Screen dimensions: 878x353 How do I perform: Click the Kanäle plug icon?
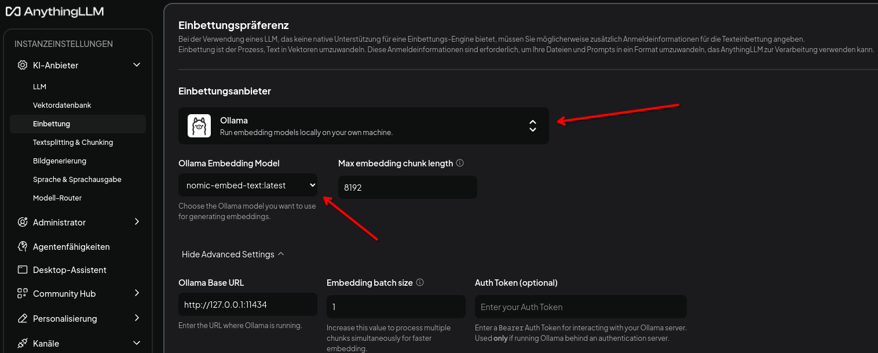[23, 343]
